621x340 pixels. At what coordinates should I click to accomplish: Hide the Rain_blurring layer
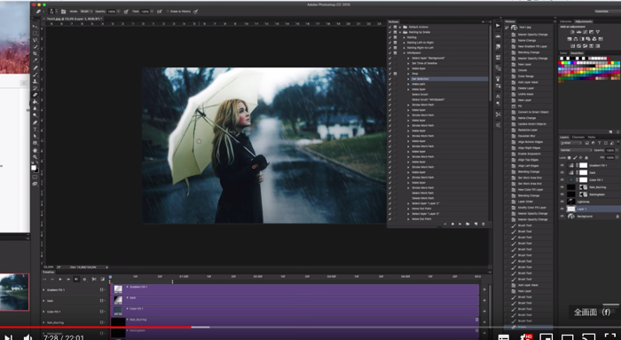click(x=562, y=187)
